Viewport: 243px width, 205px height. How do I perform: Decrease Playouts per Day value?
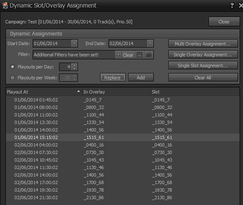75,68
